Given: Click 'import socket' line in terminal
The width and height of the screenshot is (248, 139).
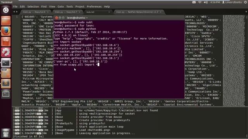Looking at the screenshot, I should pyautogui.click(x=67, y=42).
